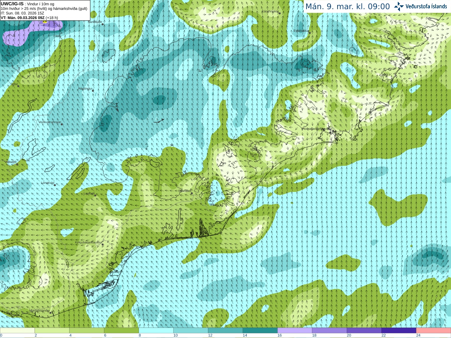451x338 pixels.
Task: Click the palest 0–2 m/s legend swatch
Action: [17, 331]
